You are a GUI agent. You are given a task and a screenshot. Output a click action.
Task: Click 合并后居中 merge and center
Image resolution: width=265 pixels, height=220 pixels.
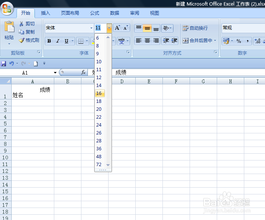[x=197, y=41]
